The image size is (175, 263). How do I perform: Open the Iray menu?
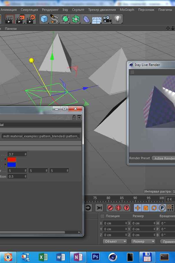click(x=65, y=10)
